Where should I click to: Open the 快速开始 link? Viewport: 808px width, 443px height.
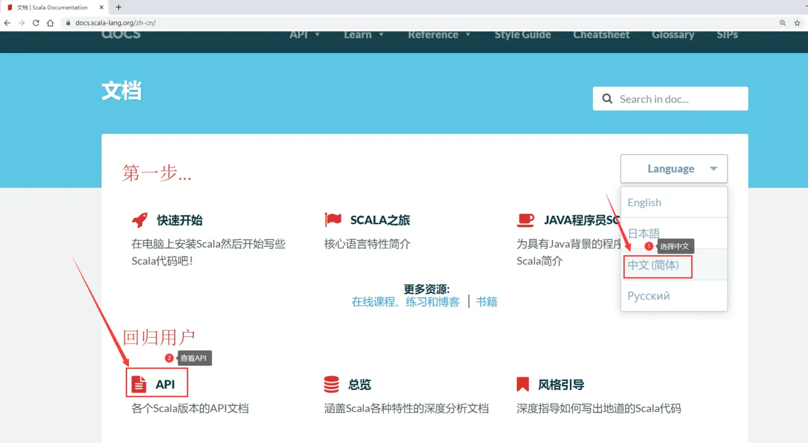pos(180,220)
